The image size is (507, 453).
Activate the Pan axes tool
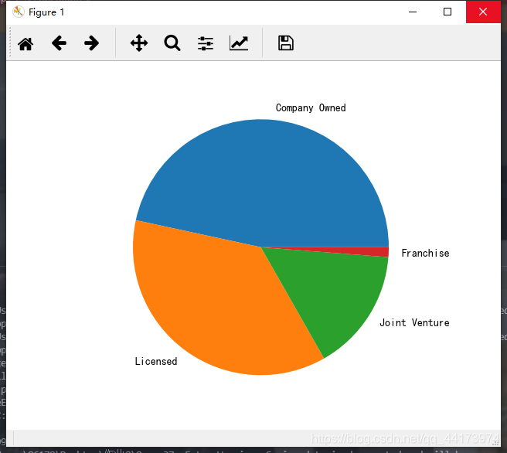point(139,43)
